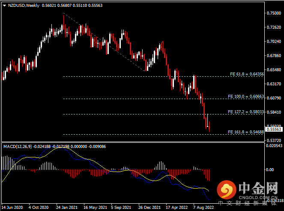Click the current price tag 0.55563
This screenshot has width=284, height=211.
[x=274, y=130]
